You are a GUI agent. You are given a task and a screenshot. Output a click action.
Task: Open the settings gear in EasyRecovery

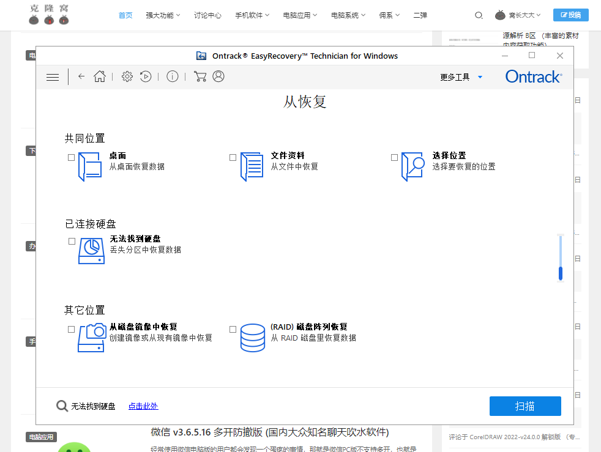(127, 76)
